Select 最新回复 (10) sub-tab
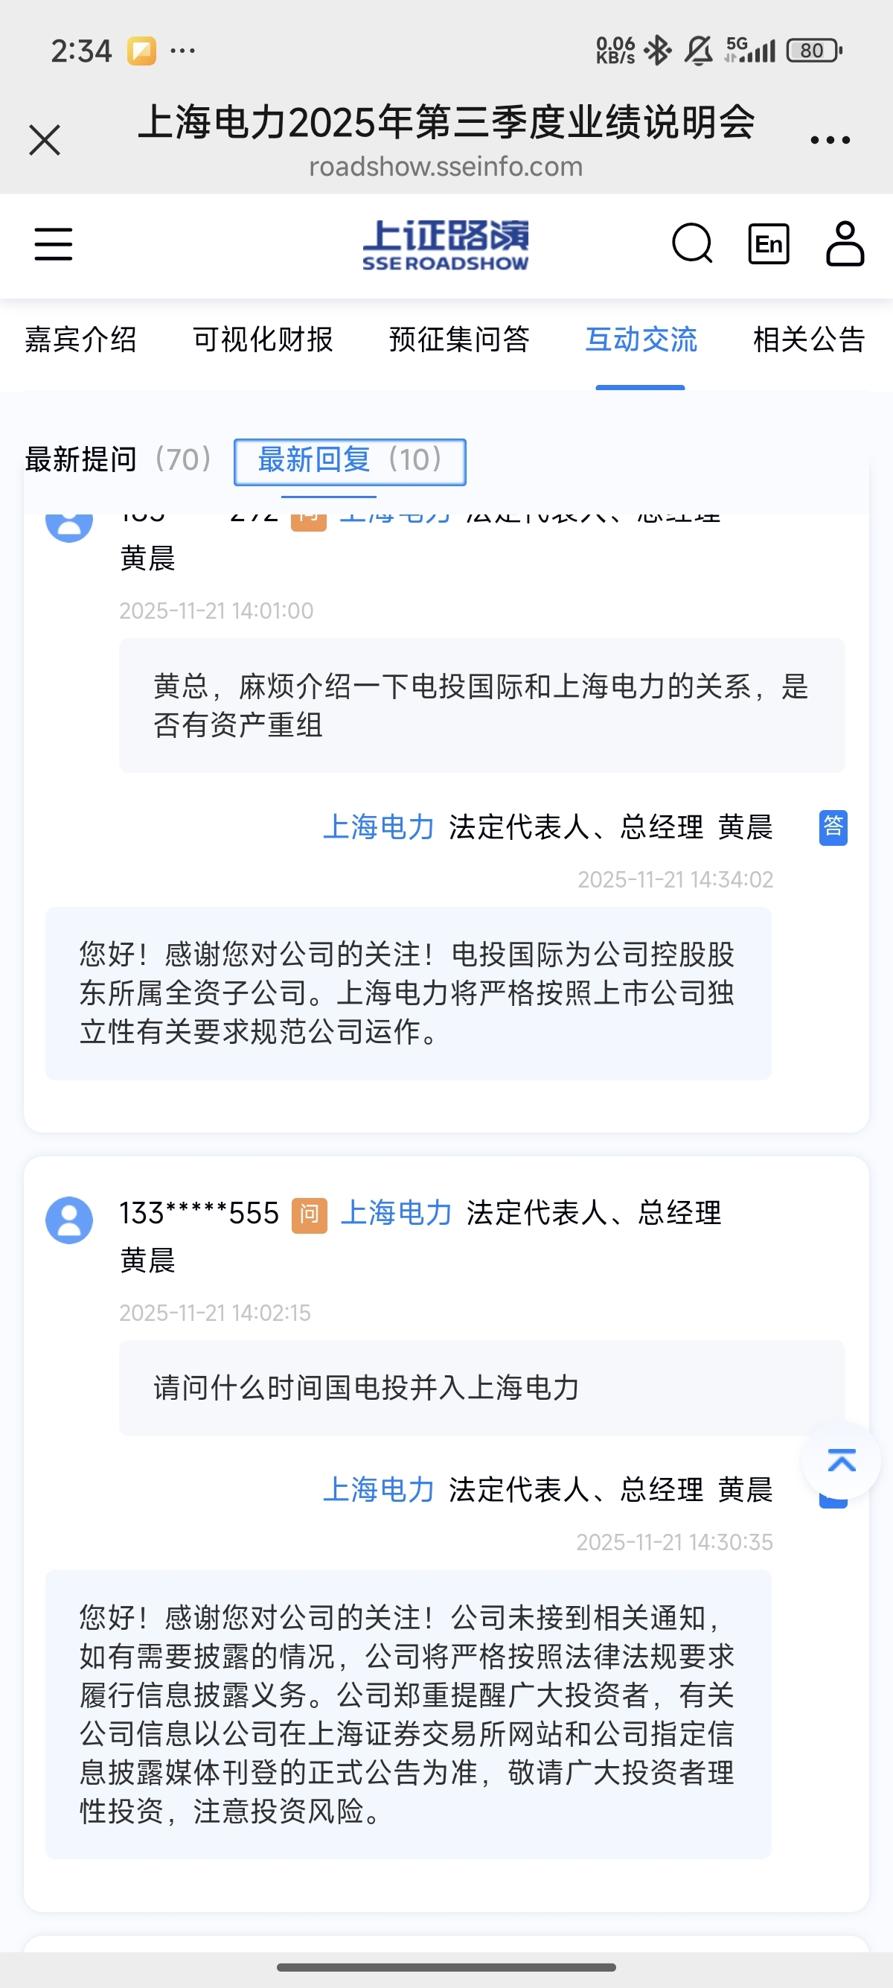The height and width of the screenshot is (1988, 893). click(x=350, y=462)
